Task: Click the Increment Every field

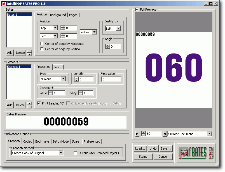Action: (x=88, y=93)
